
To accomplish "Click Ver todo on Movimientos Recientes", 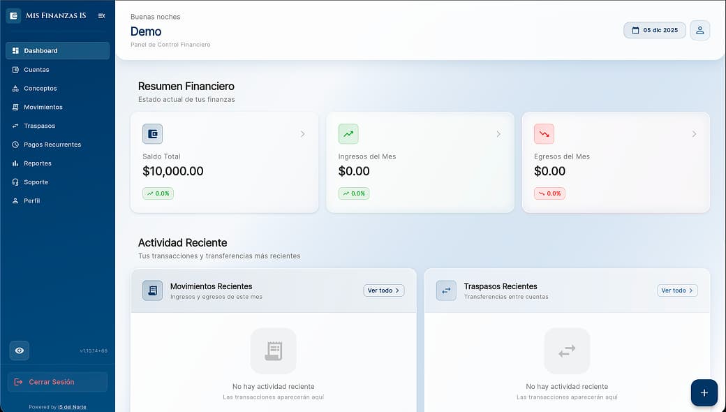I will tap(384, 290).
